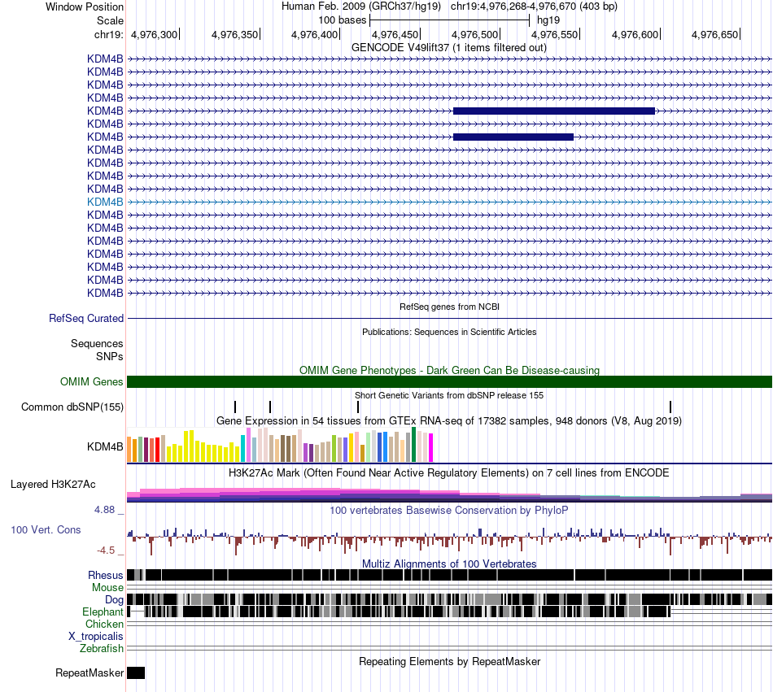
Task: Click the Window Position track label
Action: (x=85, y=7)
